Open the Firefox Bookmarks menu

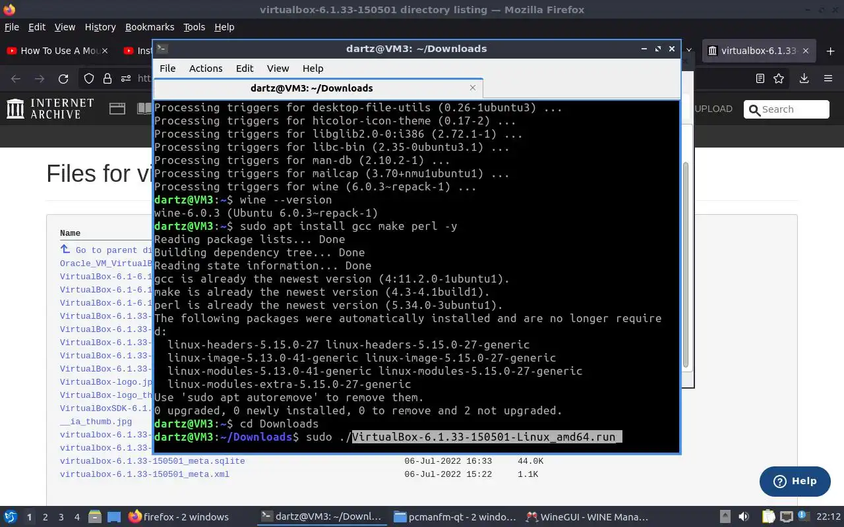pyautogui.click(x=150, y=27)
